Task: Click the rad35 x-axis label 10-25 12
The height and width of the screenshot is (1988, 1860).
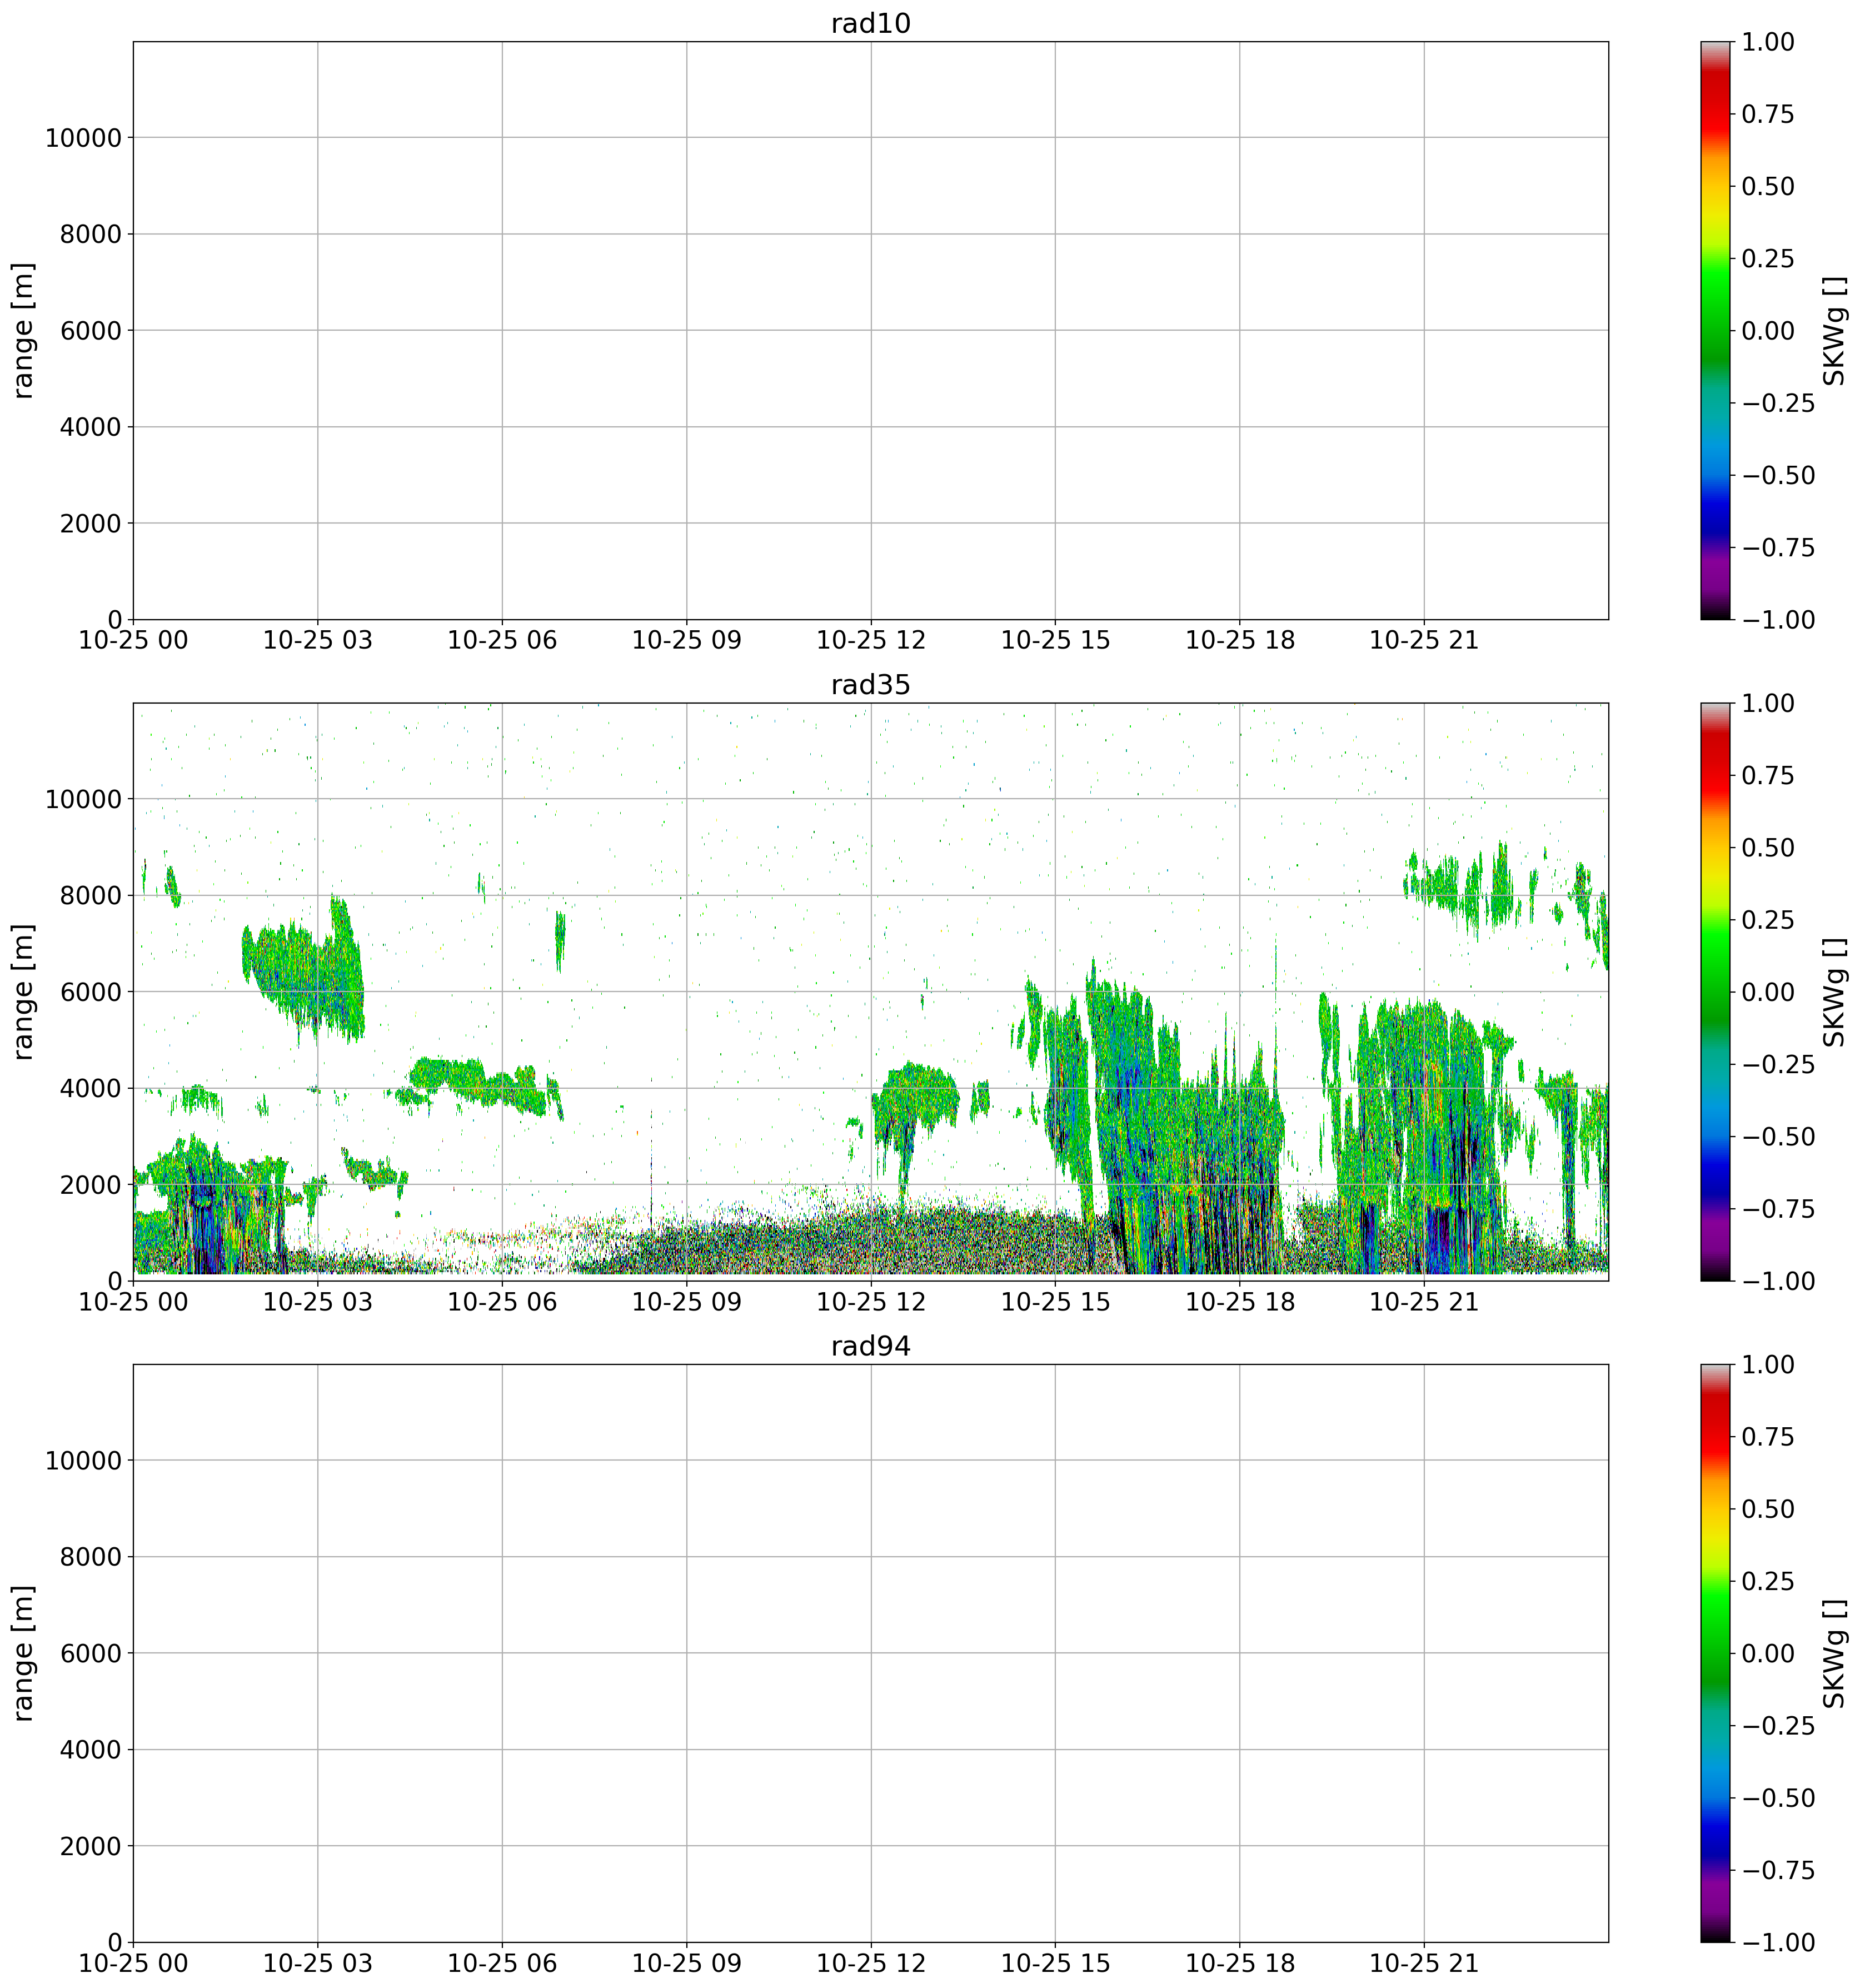Action: (870, 1302)
